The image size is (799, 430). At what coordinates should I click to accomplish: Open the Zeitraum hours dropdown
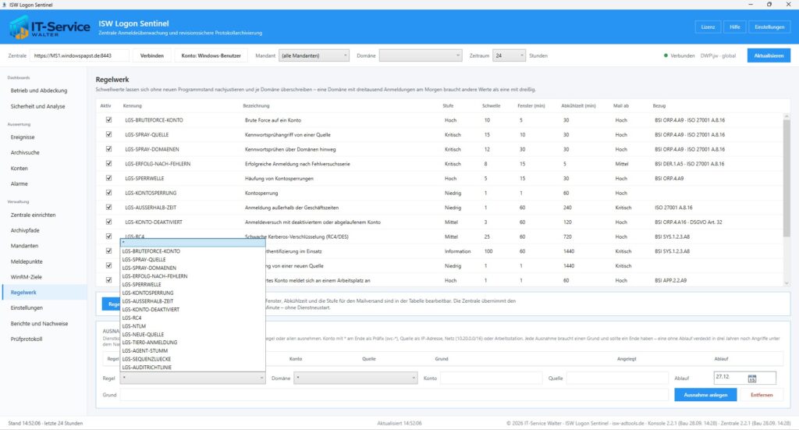coord(509,55)
